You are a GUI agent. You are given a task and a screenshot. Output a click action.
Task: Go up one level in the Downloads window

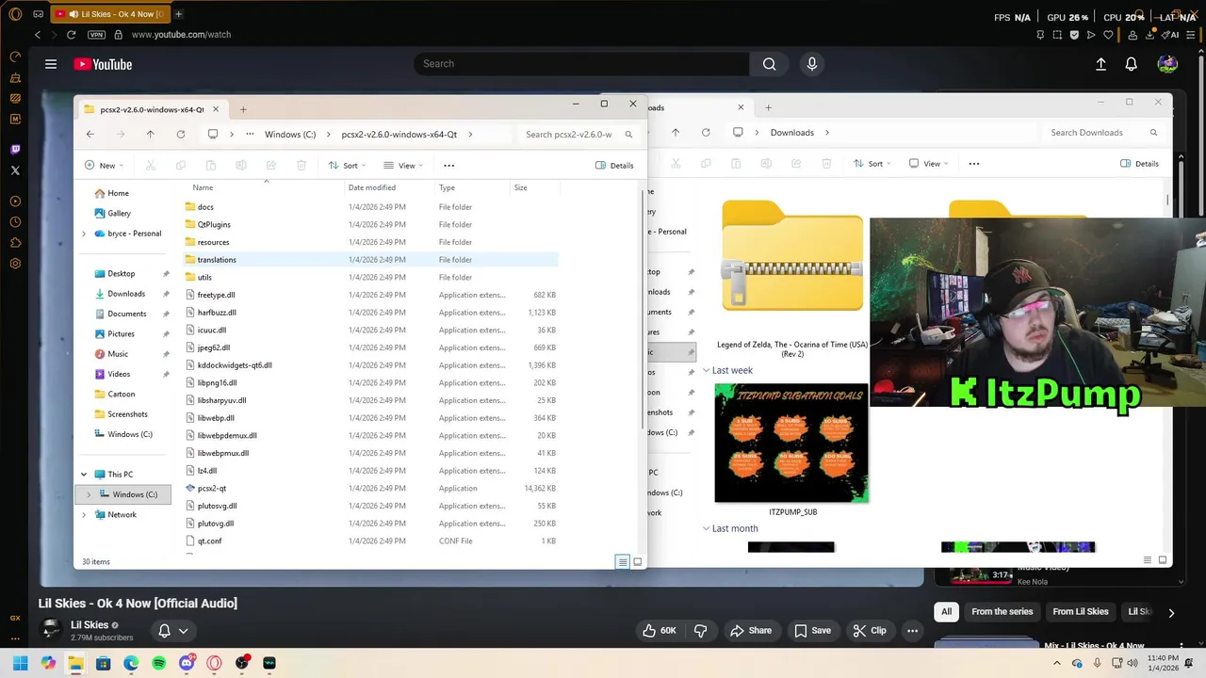click(676, 133)
